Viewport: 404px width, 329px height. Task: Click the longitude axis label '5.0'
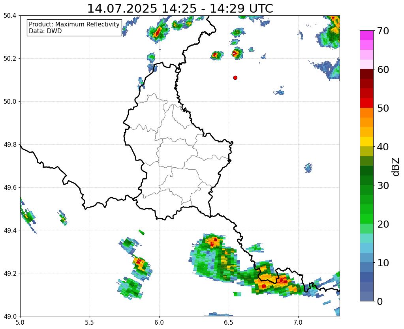[x=20, y=323]
